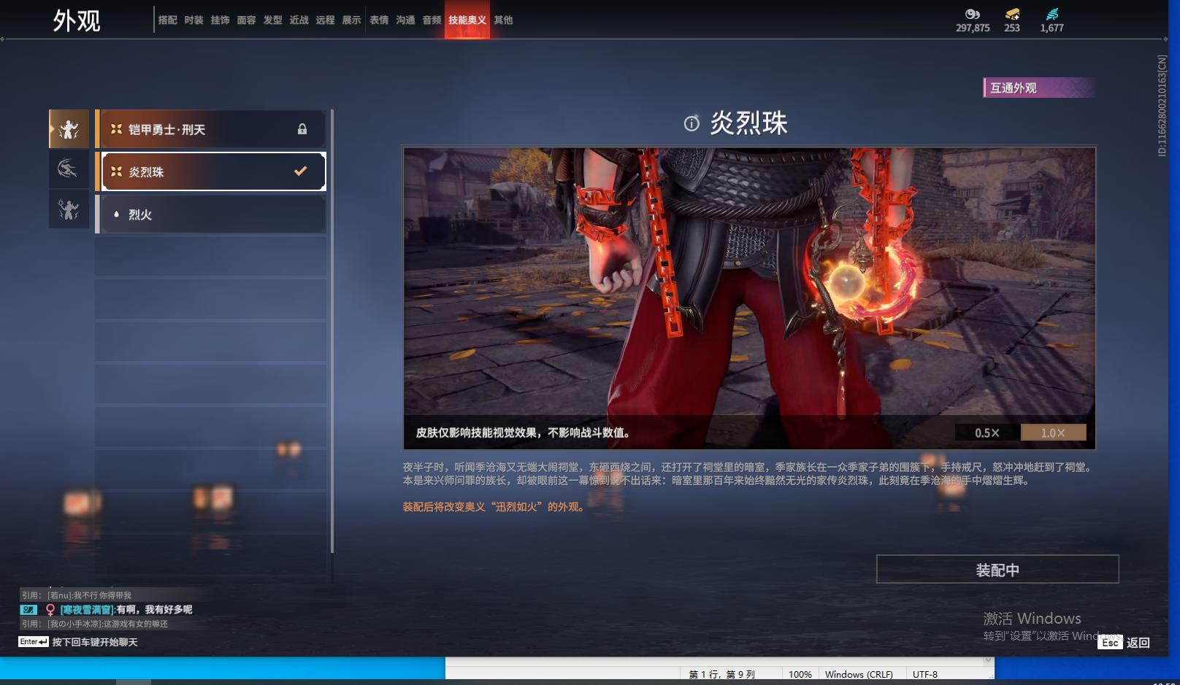The width and height of the screenshot is (1180, 685).
Task: Switch to the 沟通 tab
Action: 405,20
